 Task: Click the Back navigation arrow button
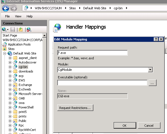(x=6, y=8)
